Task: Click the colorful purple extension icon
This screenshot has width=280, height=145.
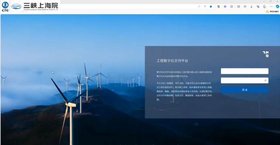Action: (225, 6)
